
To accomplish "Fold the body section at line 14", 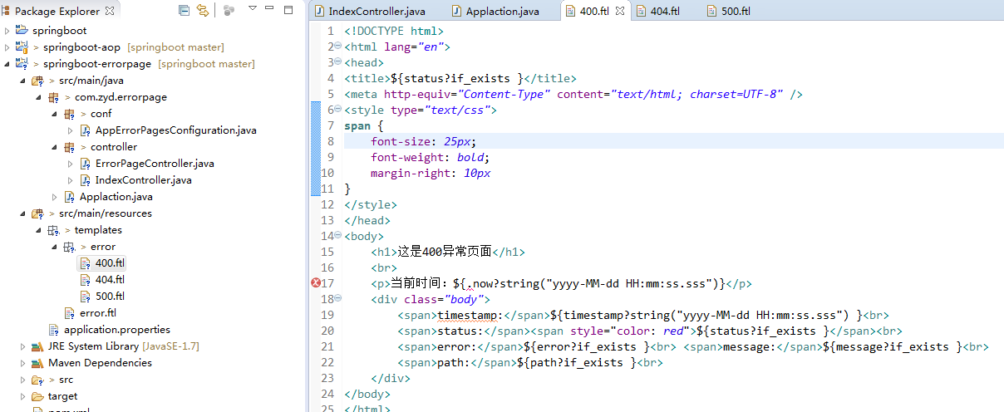I will (x=337, y=237).
